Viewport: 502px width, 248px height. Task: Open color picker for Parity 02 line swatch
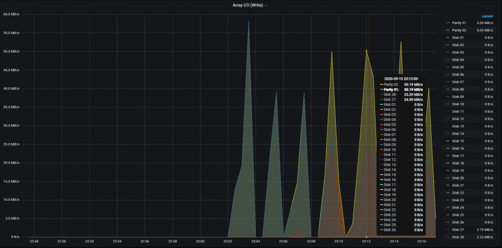coord(448,31)
